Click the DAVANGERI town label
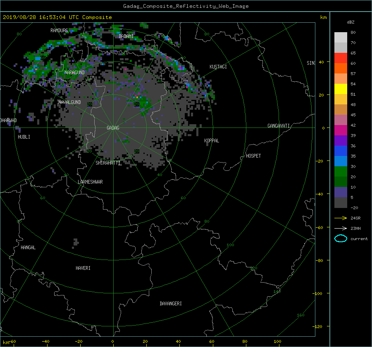Image resolution: width=372 pixels, height=347 pixels. coord(171,304)
